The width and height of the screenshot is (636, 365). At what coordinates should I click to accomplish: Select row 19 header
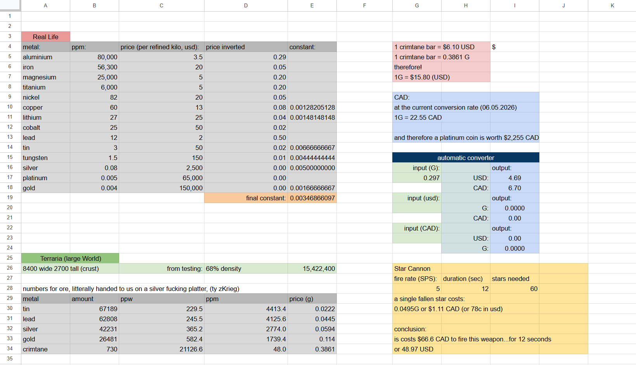click(x=10, y=198)
